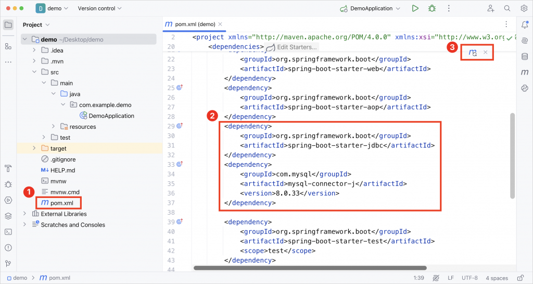Toggle the read-only lock icon in status bar
The width and height of the screenshot is (533, 284).
520,278
